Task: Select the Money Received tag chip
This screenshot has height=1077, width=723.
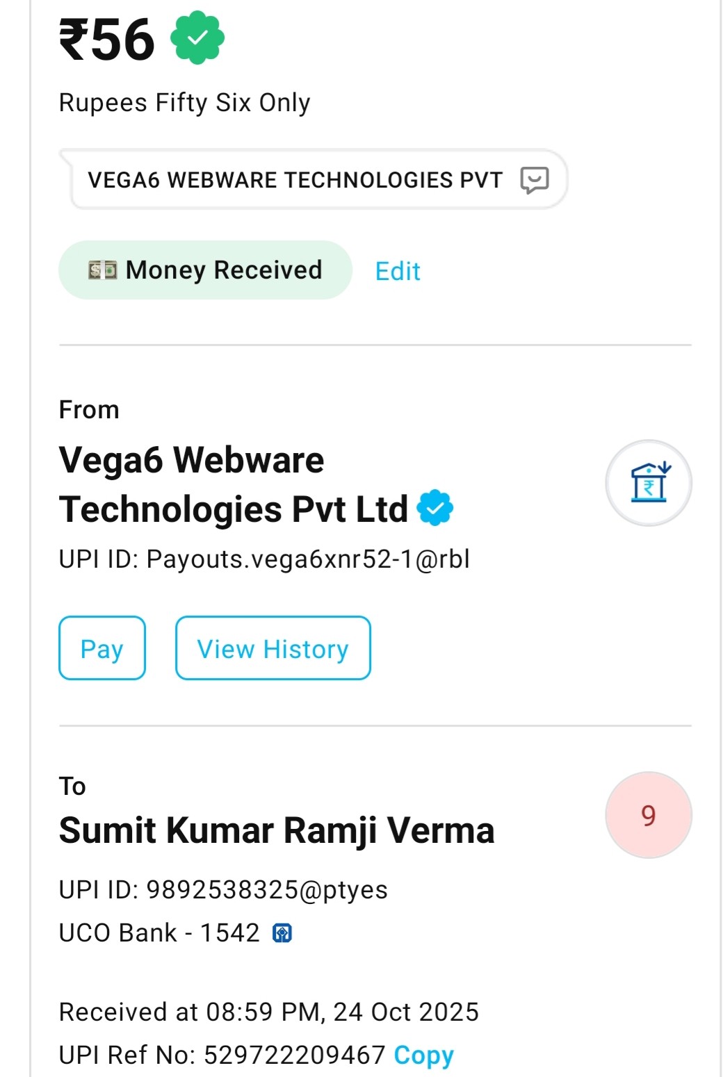Action: tap(206, 270)
